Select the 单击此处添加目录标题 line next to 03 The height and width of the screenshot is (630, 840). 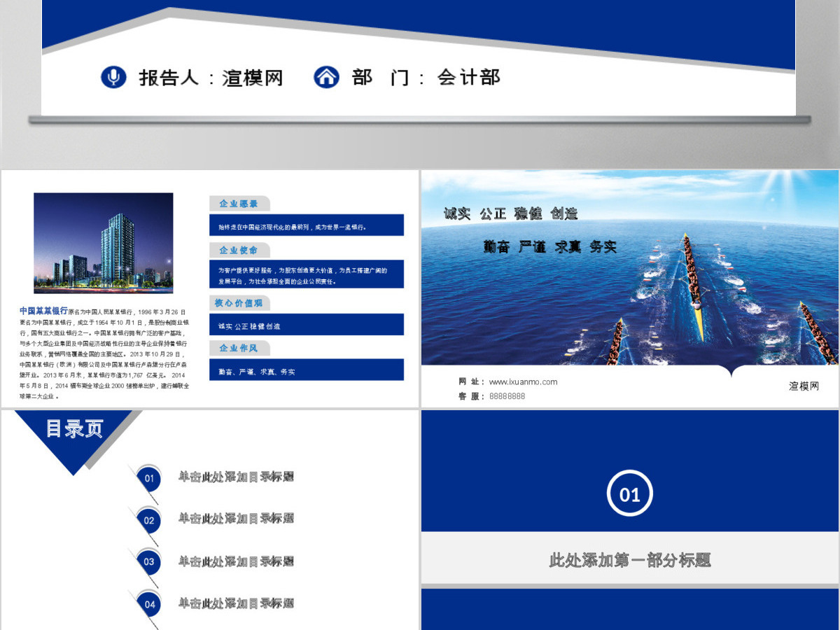236,561
